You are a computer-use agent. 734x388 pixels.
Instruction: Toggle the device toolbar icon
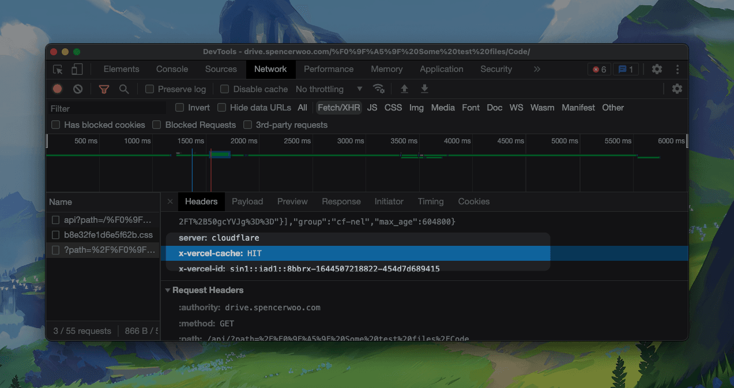(x=77, y=69)
